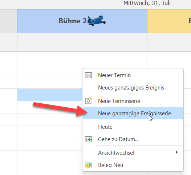Click the yellow resource column header
The image size is (191, 175).
click(x=169, y=21)
